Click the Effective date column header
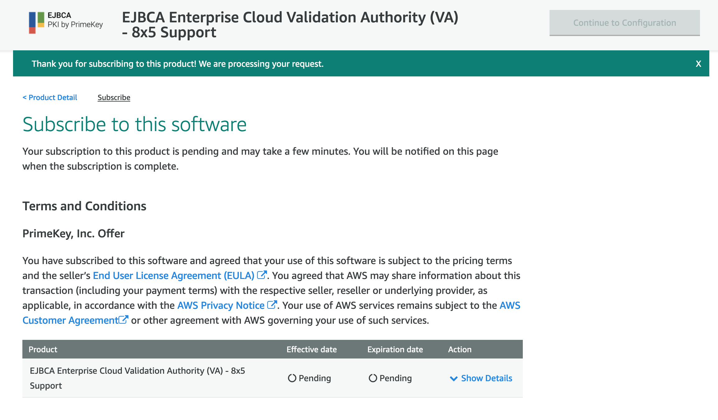Screen dimensions: 718x420 click(x=311, y=349)
